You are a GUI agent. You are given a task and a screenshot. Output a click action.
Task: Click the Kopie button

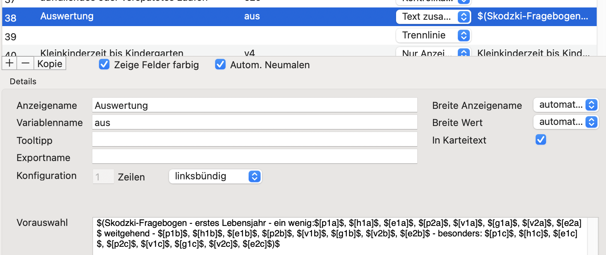click(x=50, y=63)
